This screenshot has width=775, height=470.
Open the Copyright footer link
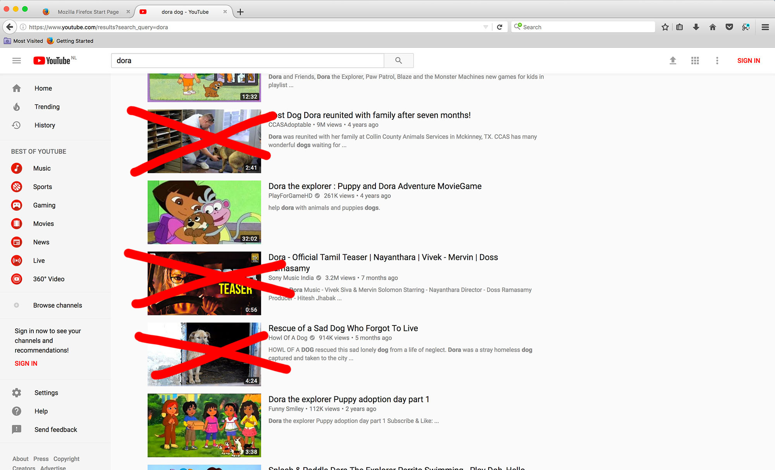coord(66,459)
